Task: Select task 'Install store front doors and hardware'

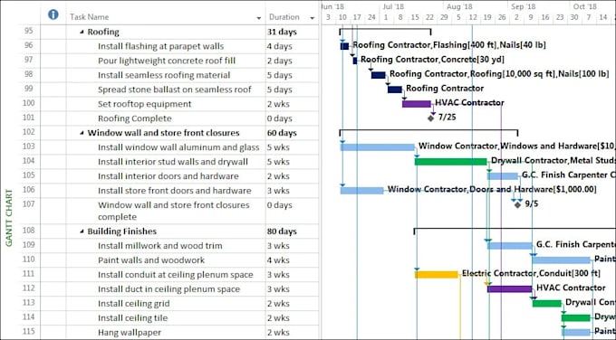Action: (x=175, y=191)
